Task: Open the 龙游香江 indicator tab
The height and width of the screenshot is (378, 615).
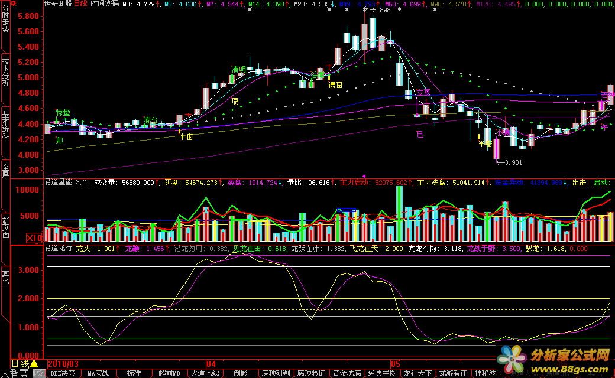Action: pyautogui.click(x=454, y=373)
